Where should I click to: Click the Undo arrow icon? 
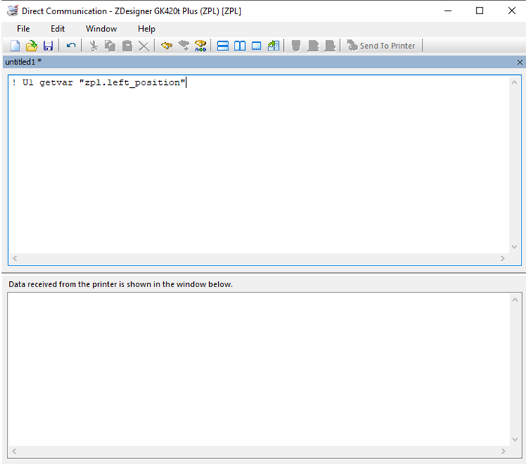pos(70,46)
